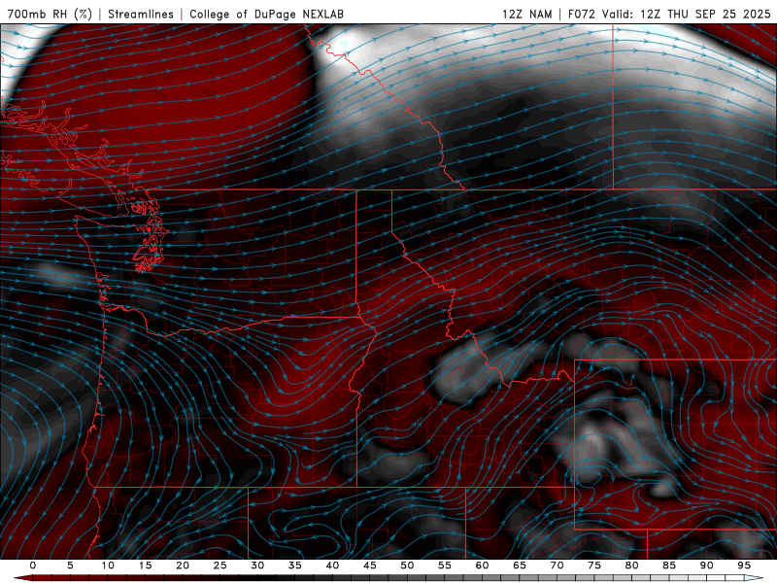Image resolution: width=777 pixels, height=583 pixels.
Task: Click the "60" colorbar scale label
Action: [x=482, y=566]
